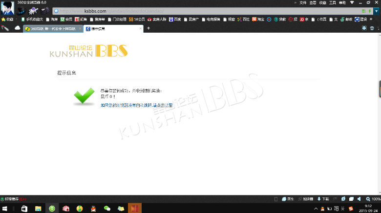
Task: Expand the bookmarks bar overflow chevron
Action: point(371,19)
